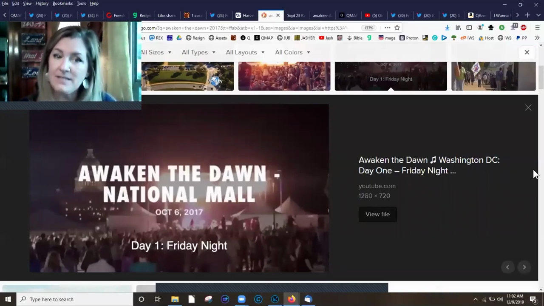
Task: Open the Library icon in toolbar
Action: (458, 28)
